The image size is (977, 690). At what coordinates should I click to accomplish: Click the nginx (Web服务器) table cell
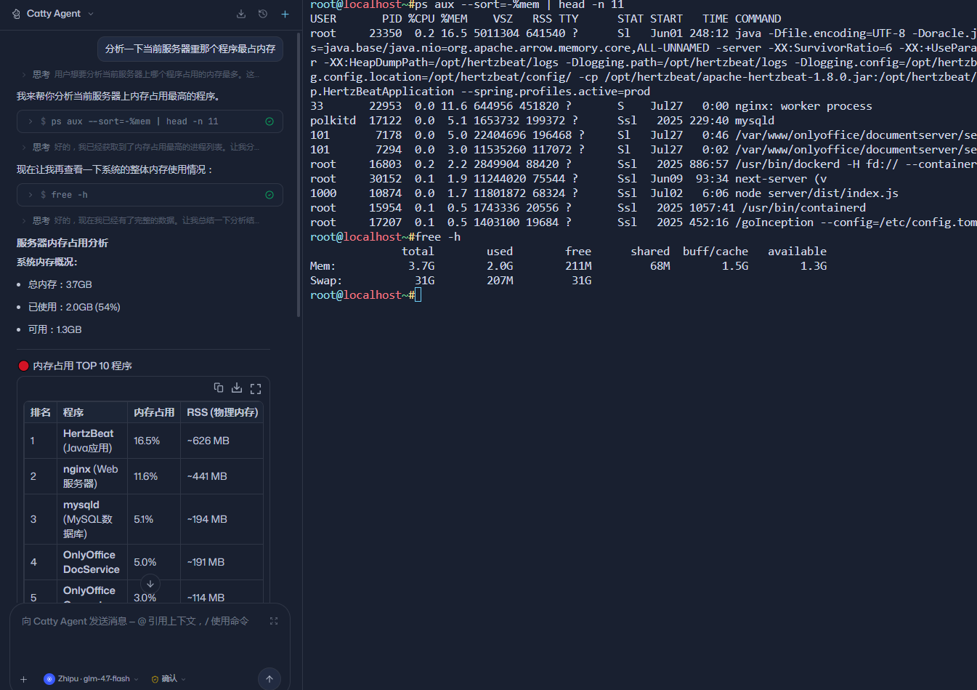pos(91,476)
